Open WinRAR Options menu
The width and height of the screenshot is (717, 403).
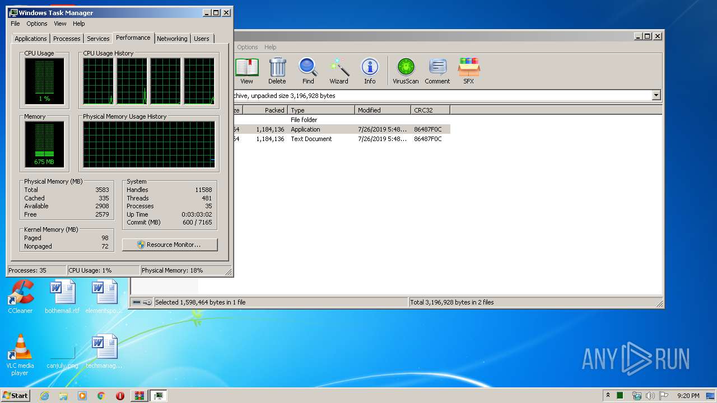coord(248,47)
